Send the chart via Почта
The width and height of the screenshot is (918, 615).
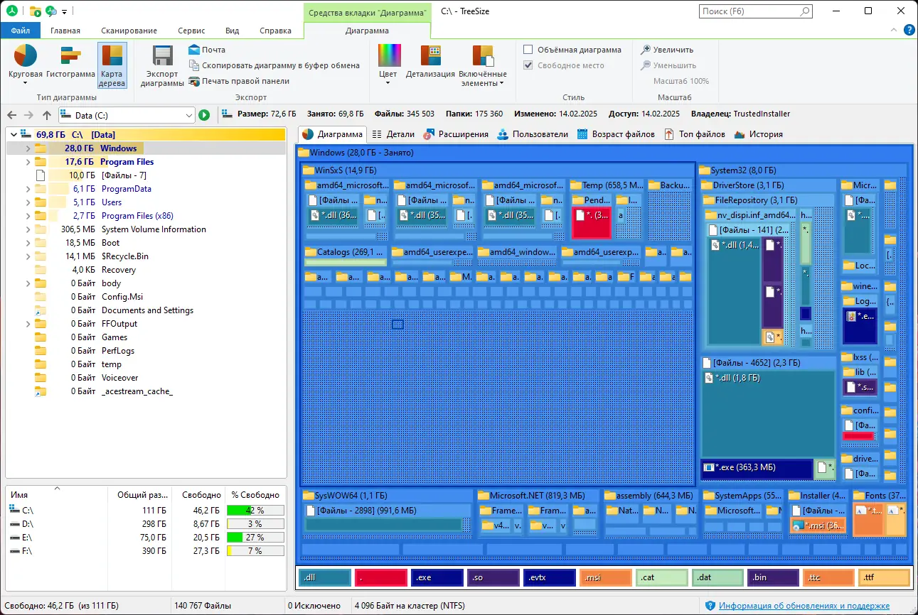(x=207, y=50)
